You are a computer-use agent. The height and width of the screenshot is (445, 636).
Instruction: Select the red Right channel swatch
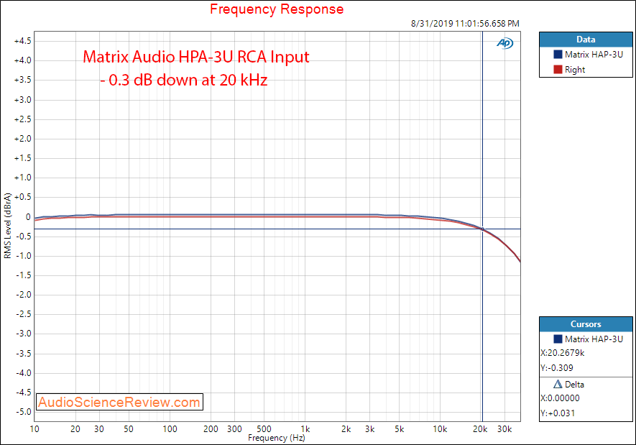click(558, 69)
